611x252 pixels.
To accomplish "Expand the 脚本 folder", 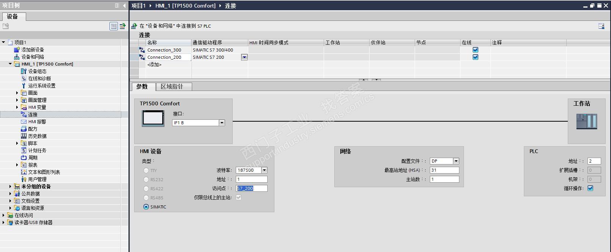I will tap(17, 143).
